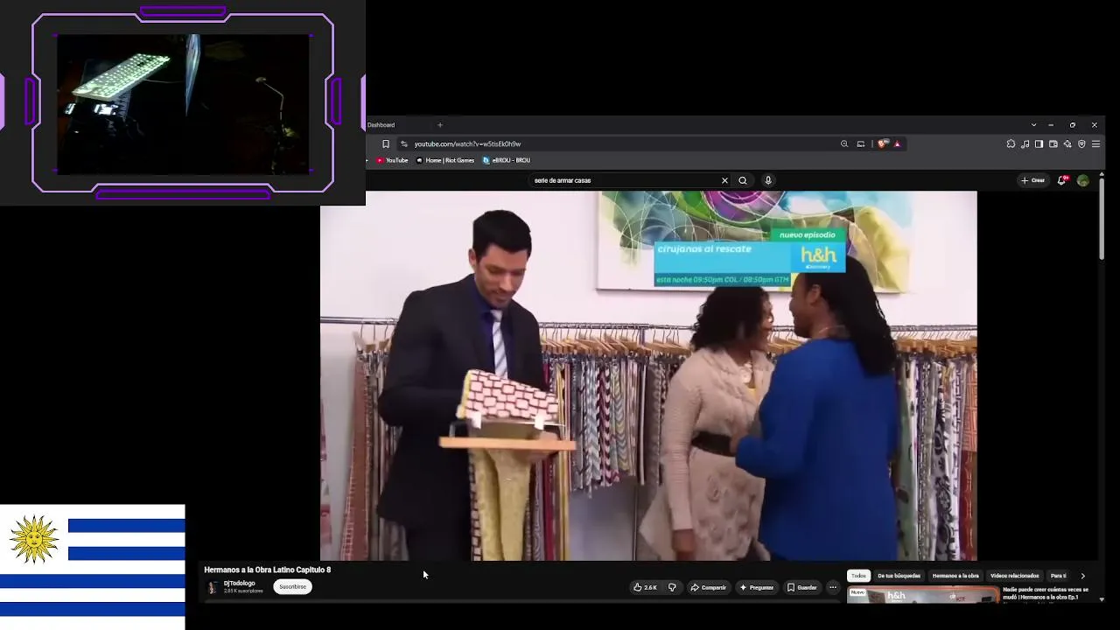The height and width of the screenshot is (630, 1120).
Task: Click the zoom magnifier icon in address bar
Action: 844,143
